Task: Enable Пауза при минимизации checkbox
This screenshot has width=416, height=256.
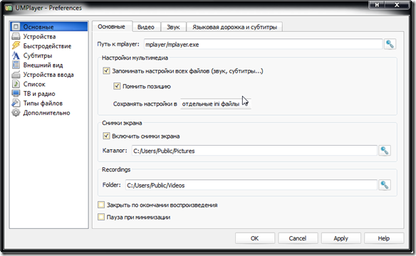Action: click(x=101, y=217)
